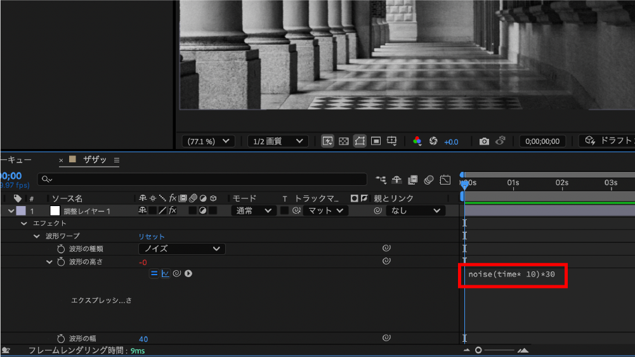The image size is (635, 357).
Task: Click the リセット link
Action: click(x=152, y=237)
